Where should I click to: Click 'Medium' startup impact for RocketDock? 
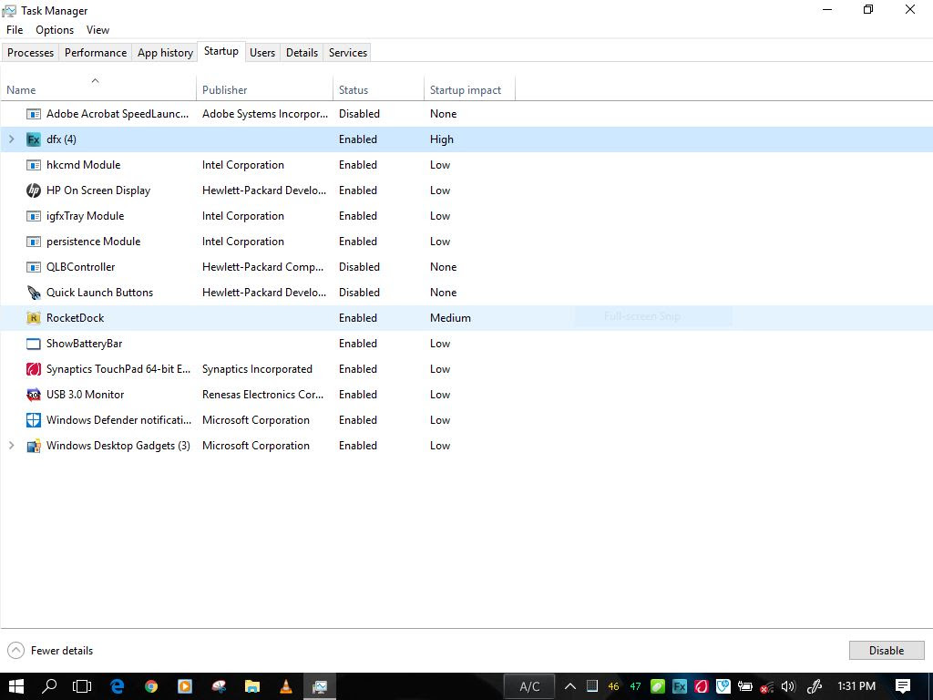click(450, 318)
